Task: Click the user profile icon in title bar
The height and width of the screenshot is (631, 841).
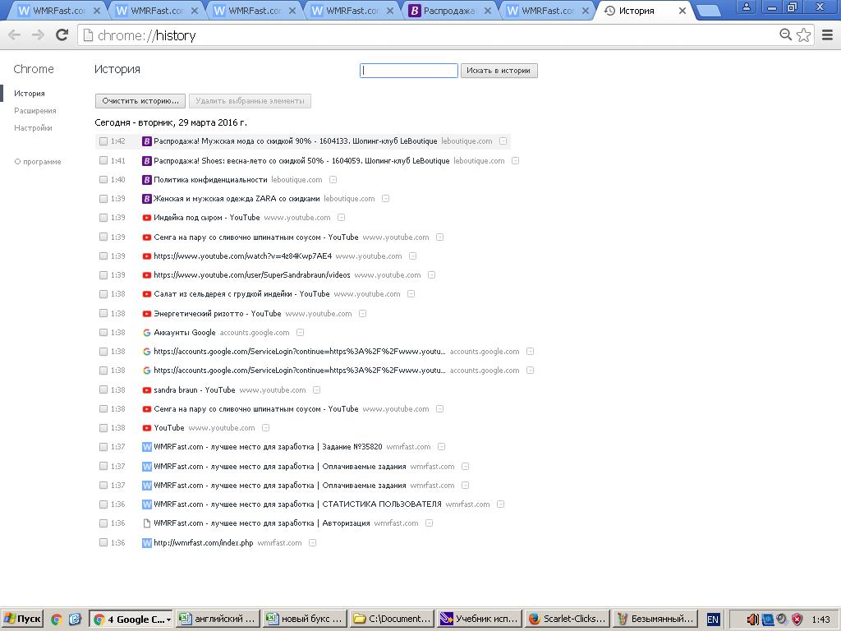Action: coord(746,7)
